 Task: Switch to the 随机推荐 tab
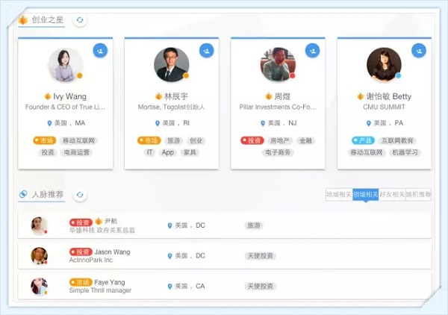(418, 195)
